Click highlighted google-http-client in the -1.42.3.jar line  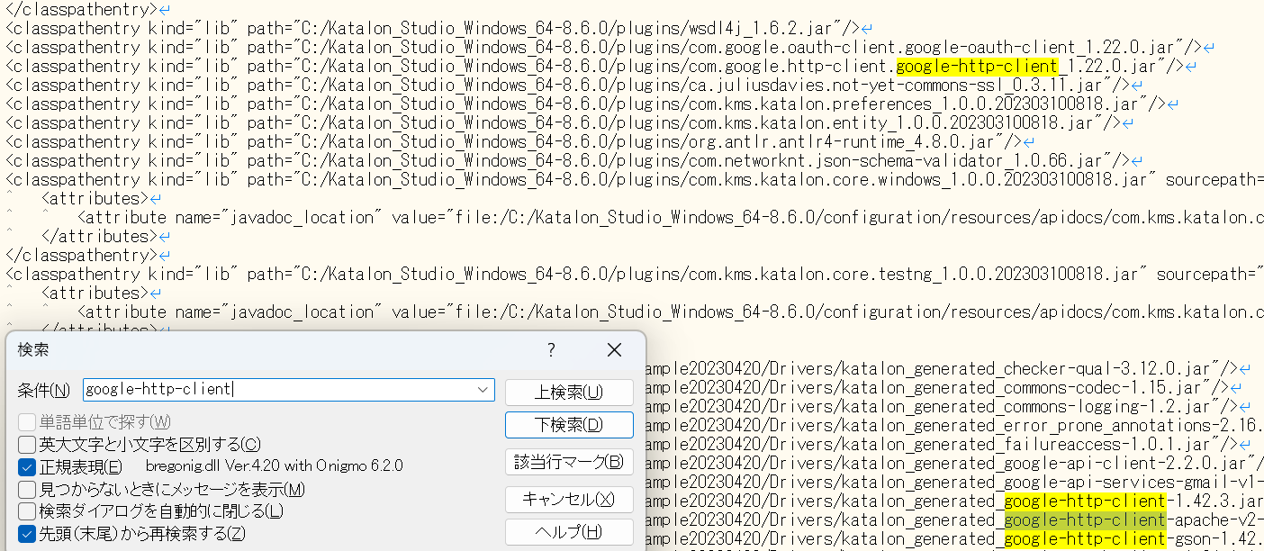coord(1085,501)
